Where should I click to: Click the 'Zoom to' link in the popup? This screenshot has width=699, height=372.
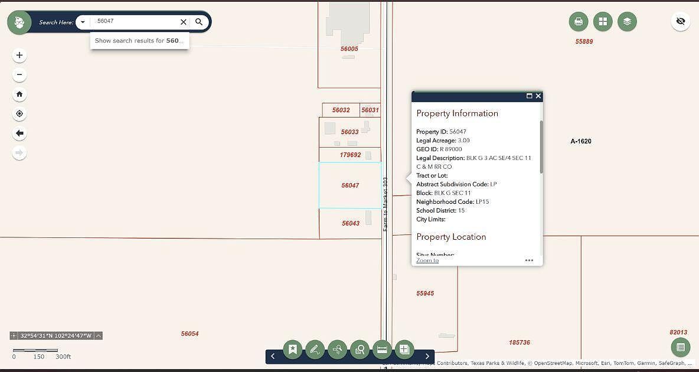[x=427, y=260]
